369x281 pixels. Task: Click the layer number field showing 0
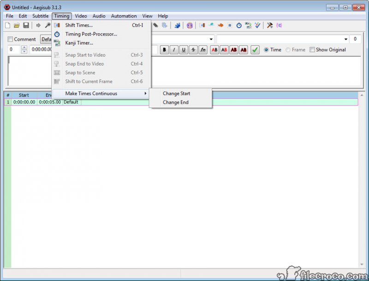pyautogui.click(x=15, y=49)
